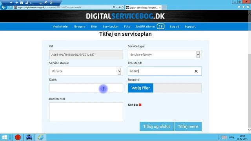Open the Brugere menu
Viewport: 251px width, 141px height.
point(80,27)
